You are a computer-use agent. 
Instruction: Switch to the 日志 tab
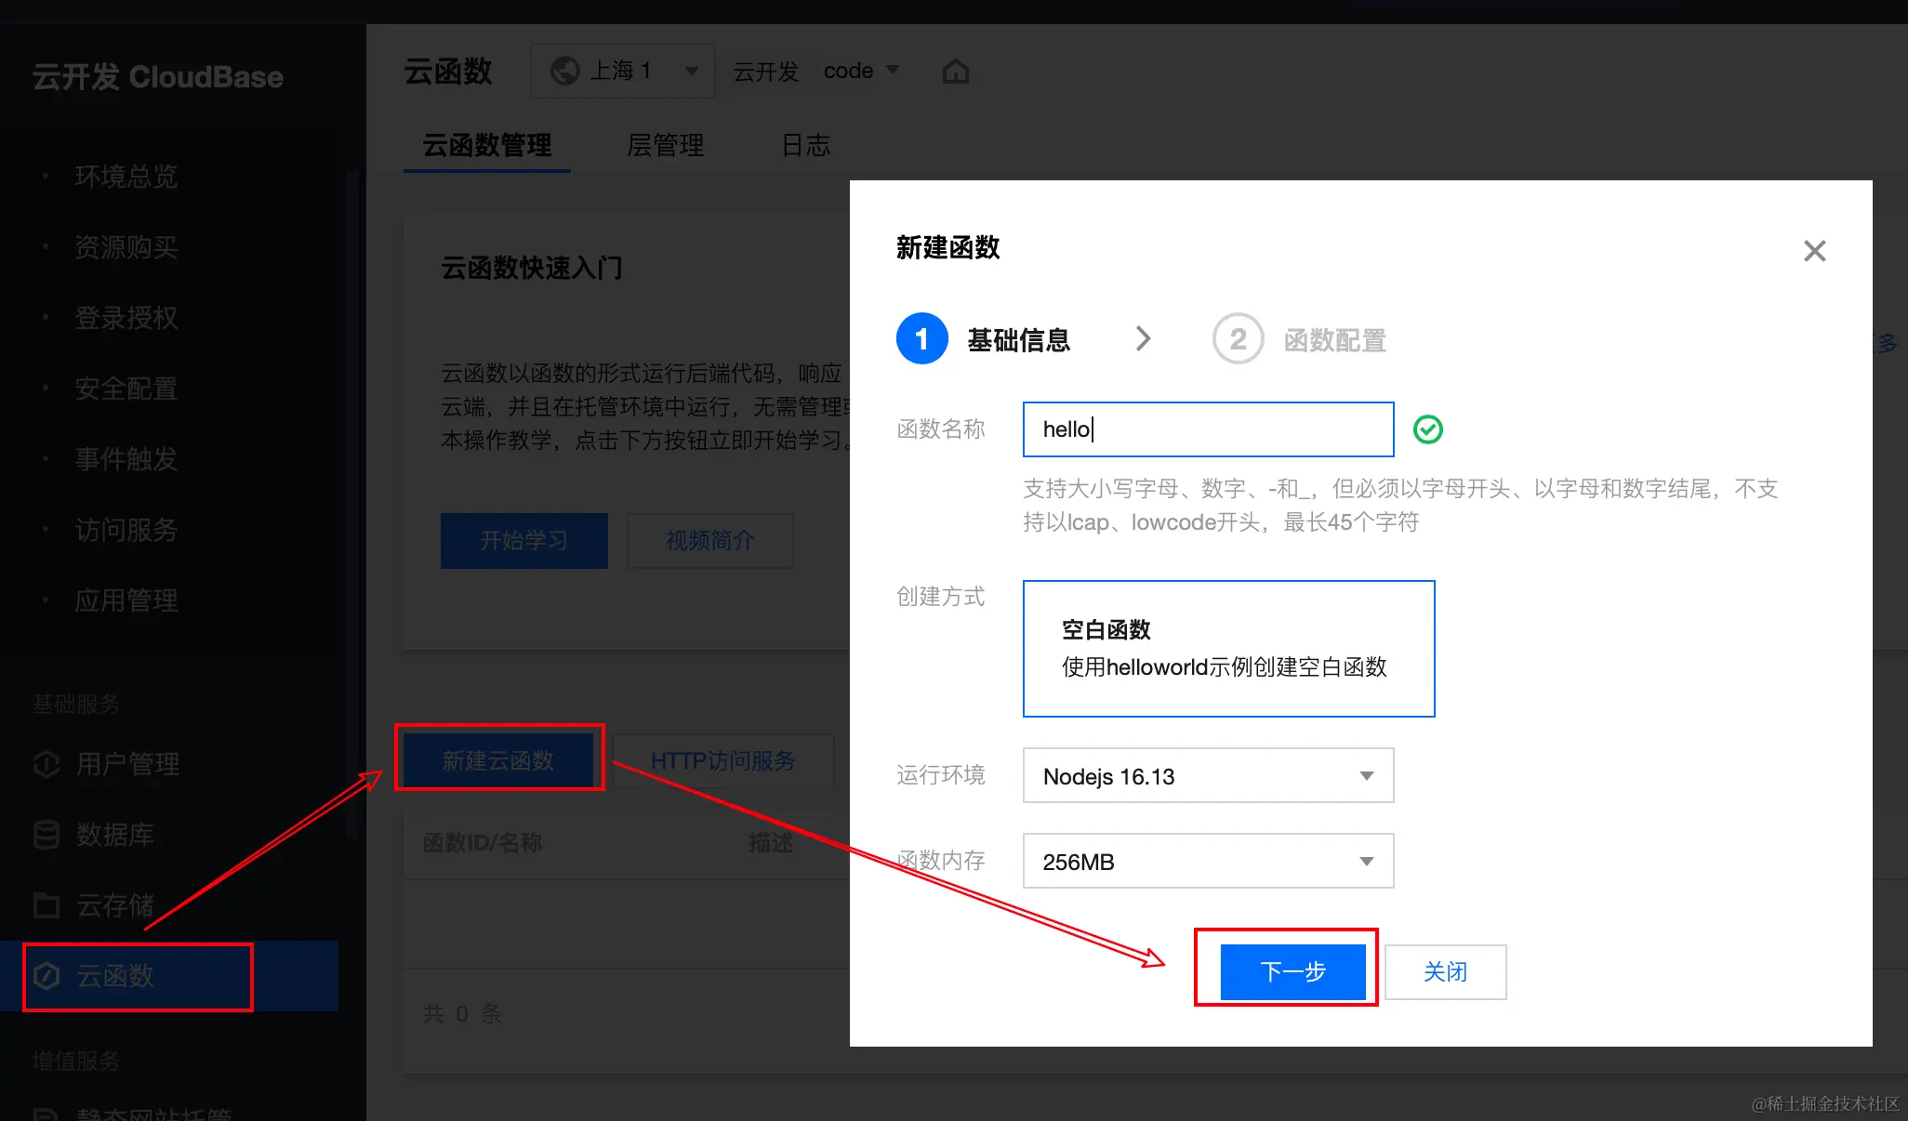[x=805, y=146]
